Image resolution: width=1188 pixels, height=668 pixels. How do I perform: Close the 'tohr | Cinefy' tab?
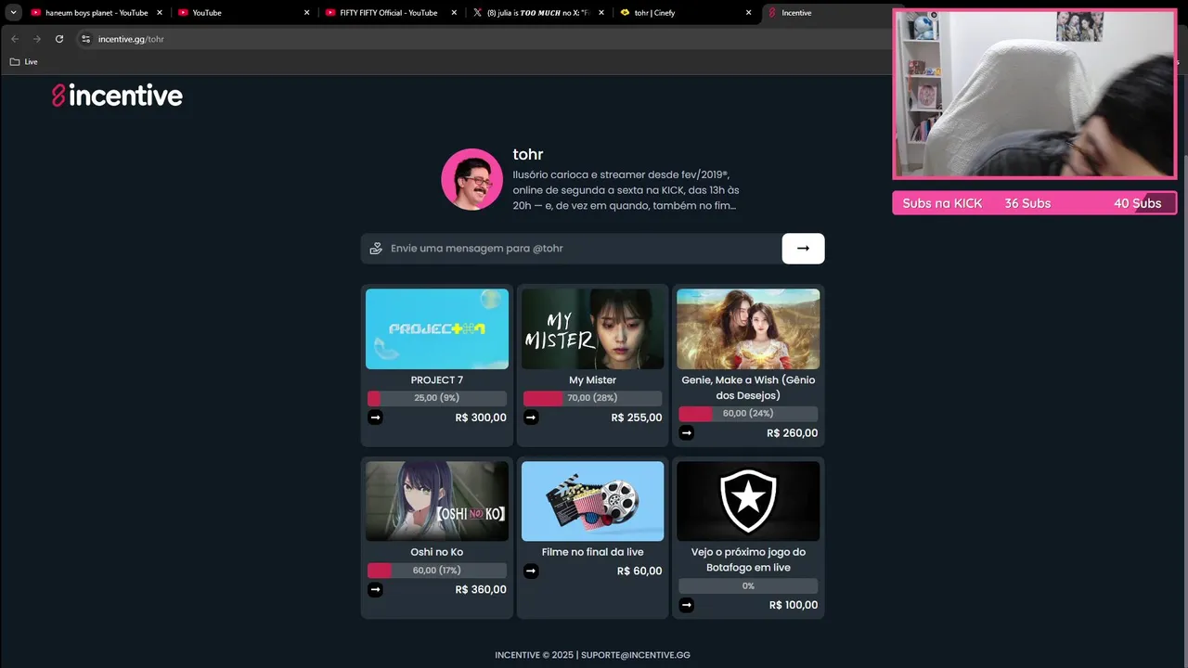pyautogui.click(x=749, y=13)
